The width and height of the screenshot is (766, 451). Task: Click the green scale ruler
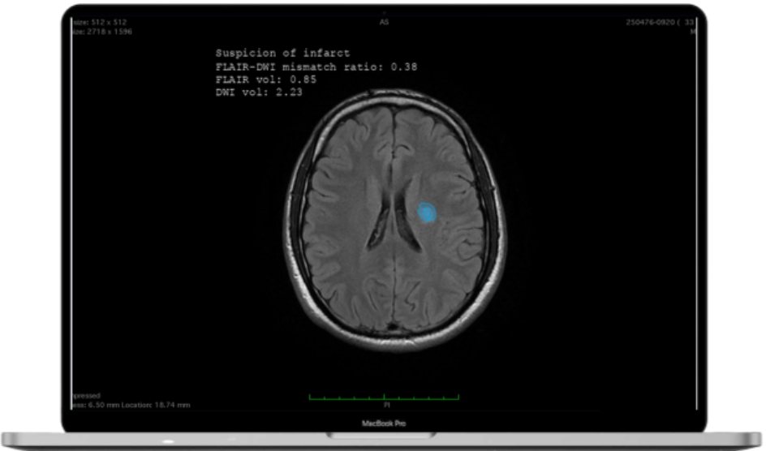pyautogui.click(x=384, y=397)
